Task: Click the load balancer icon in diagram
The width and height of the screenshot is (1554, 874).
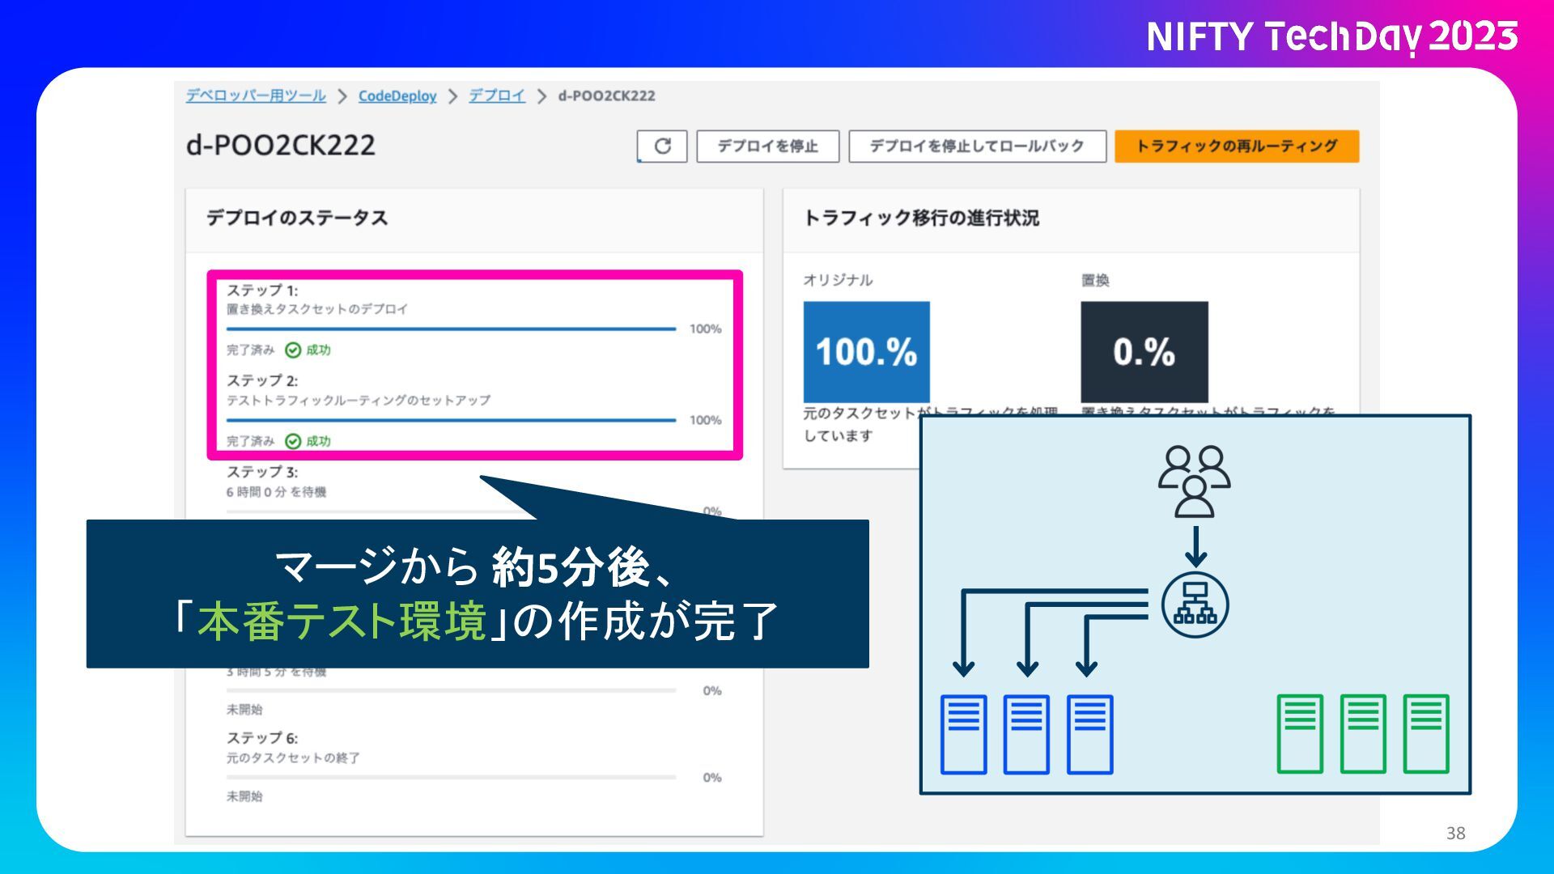Action: pos(1195,605)
